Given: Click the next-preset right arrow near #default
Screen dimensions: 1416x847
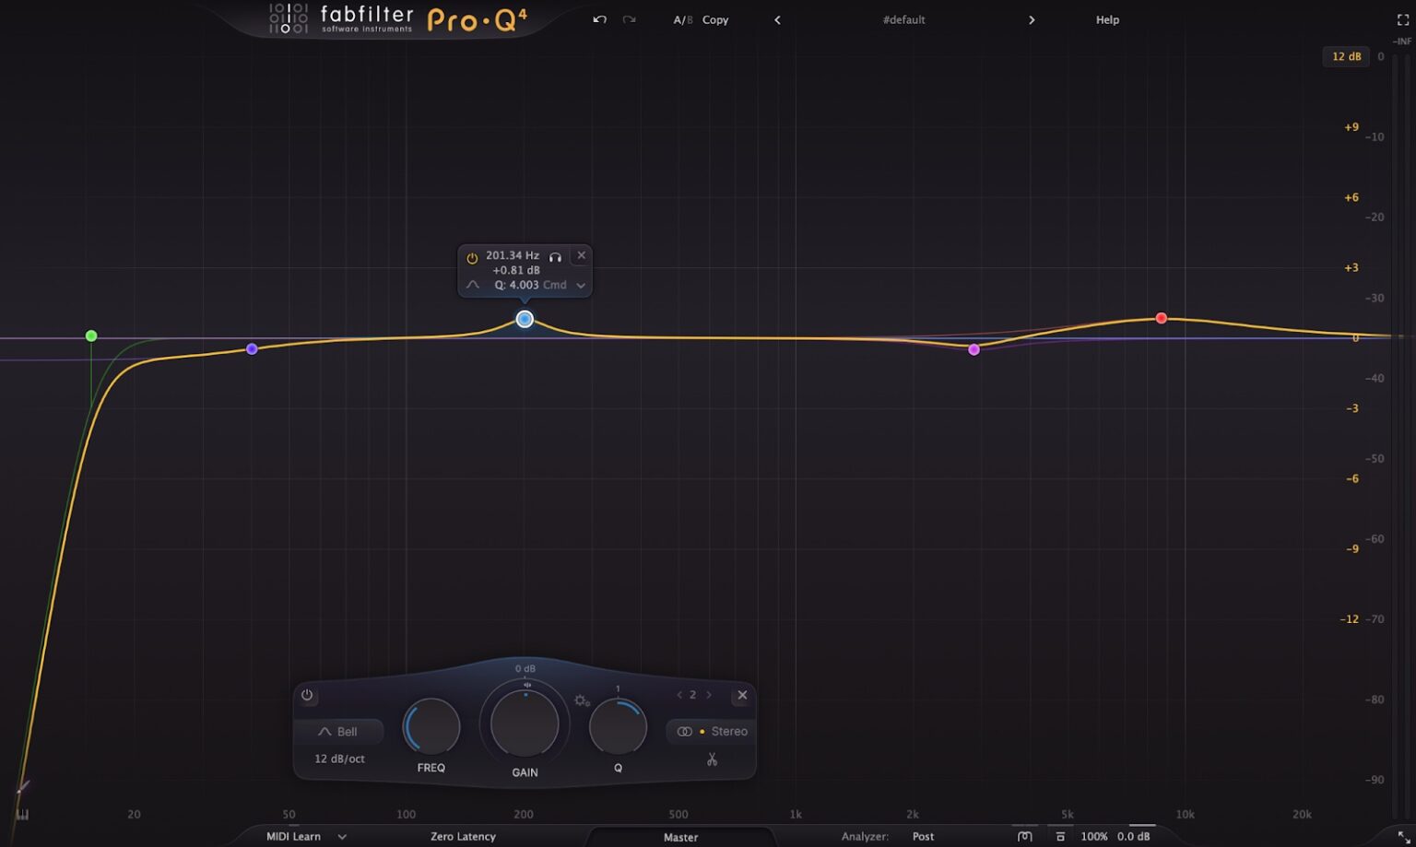Looking at the screenshot, I should 1032,19.
